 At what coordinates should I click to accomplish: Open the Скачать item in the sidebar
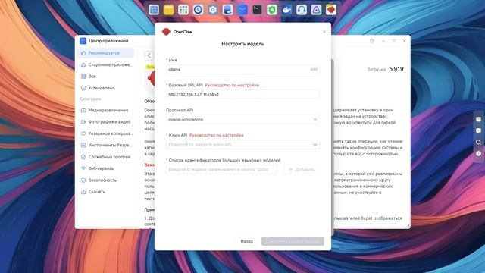(106, 192)
